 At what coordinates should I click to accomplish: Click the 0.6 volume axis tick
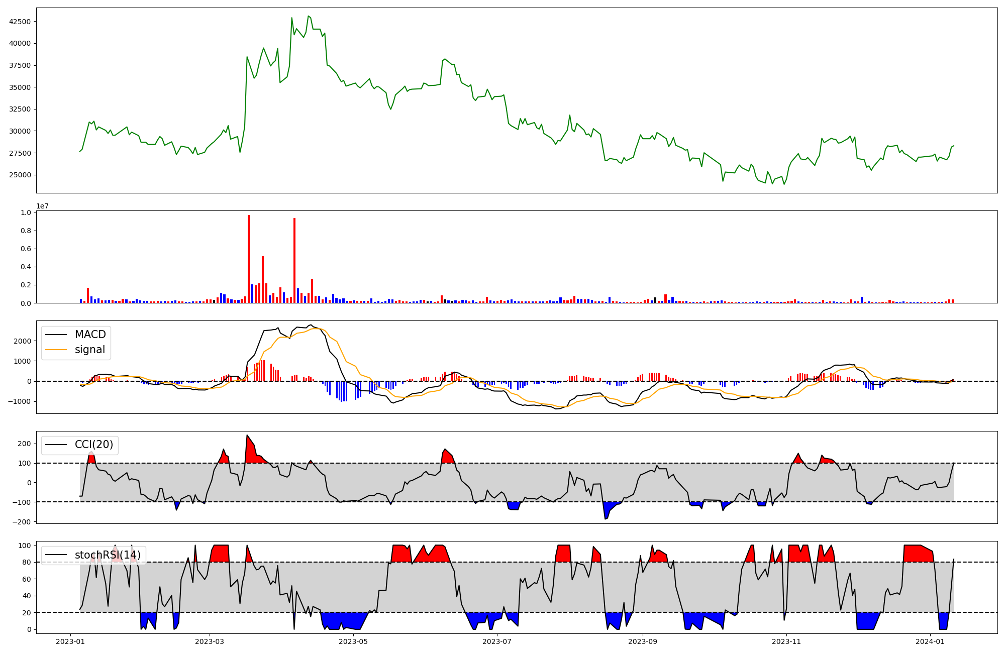[26, 249]
